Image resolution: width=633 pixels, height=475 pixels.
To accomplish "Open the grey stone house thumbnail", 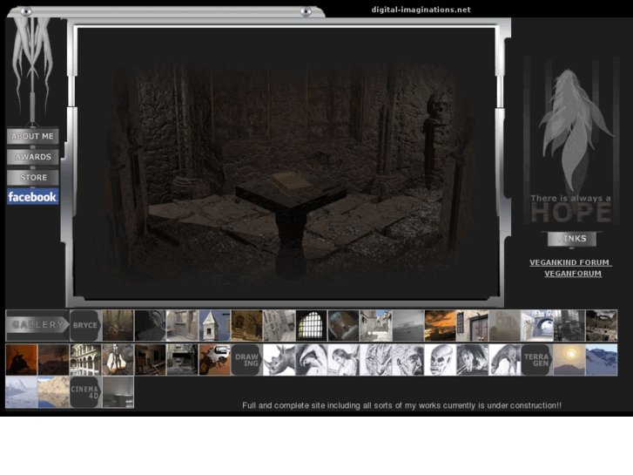I will [183, 325].
